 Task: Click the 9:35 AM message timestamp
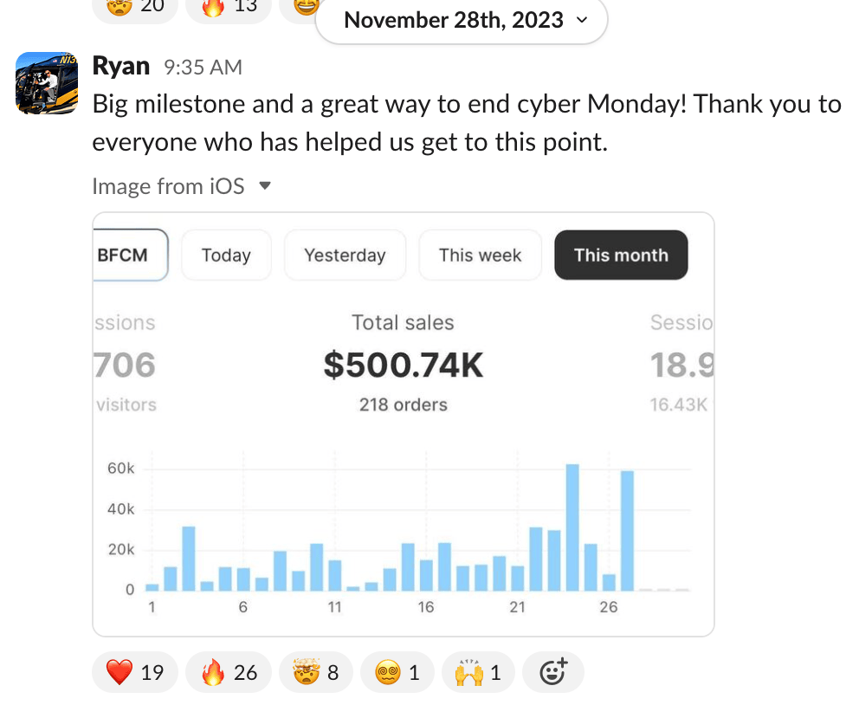(x=203, y=68)
